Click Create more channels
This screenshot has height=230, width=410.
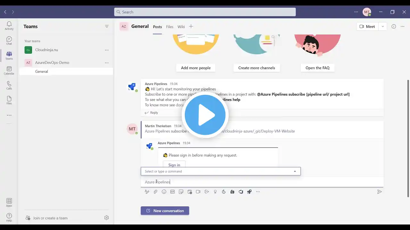[x=257, y=68]
